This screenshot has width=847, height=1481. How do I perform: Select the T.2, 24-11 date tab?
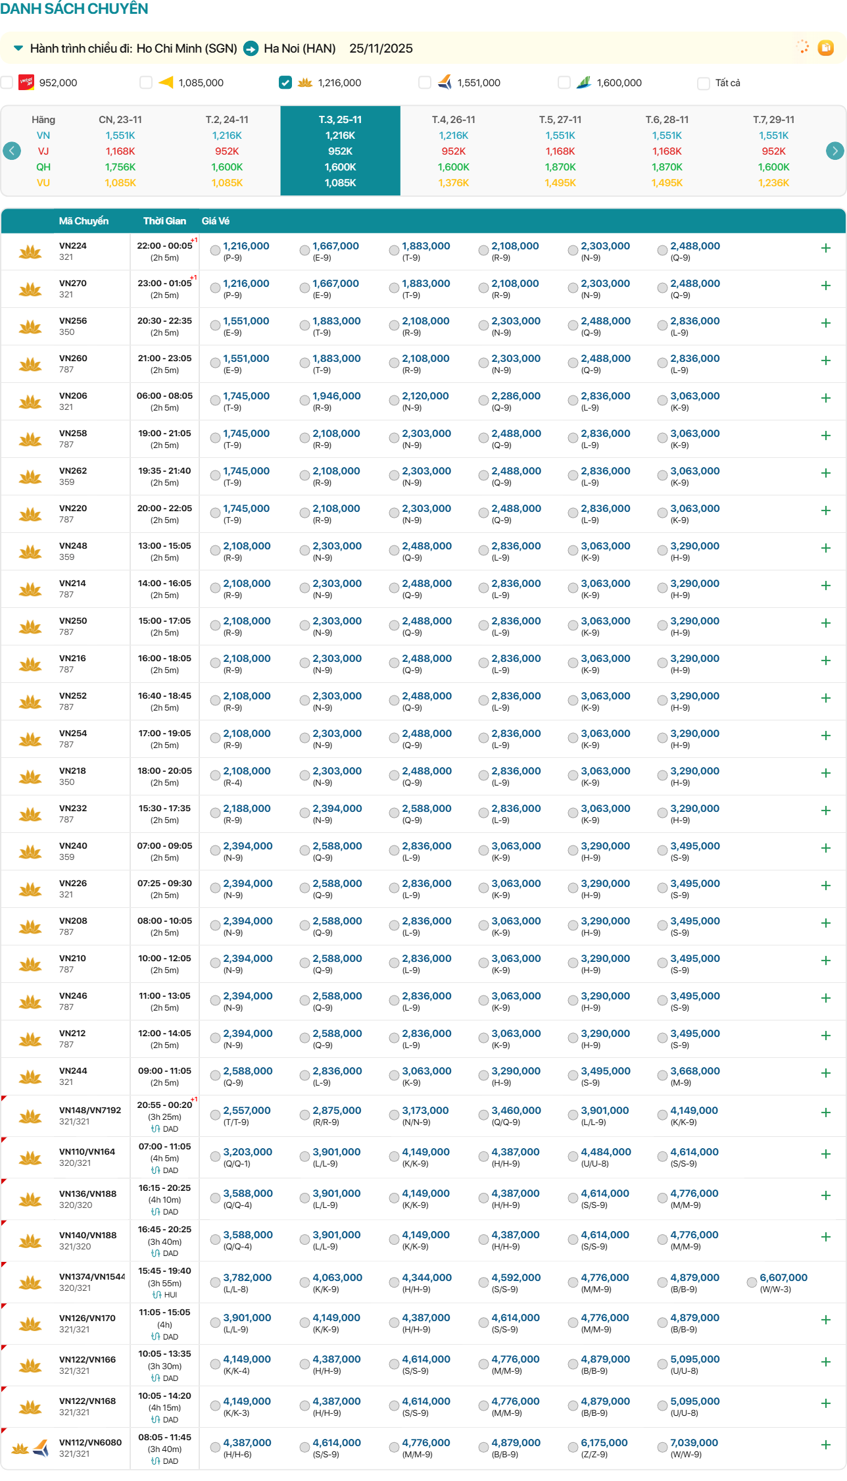[x=227, y=151]
